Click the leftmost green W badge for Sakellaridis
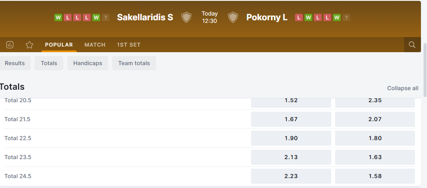427x188 pixels. (58, 18)
